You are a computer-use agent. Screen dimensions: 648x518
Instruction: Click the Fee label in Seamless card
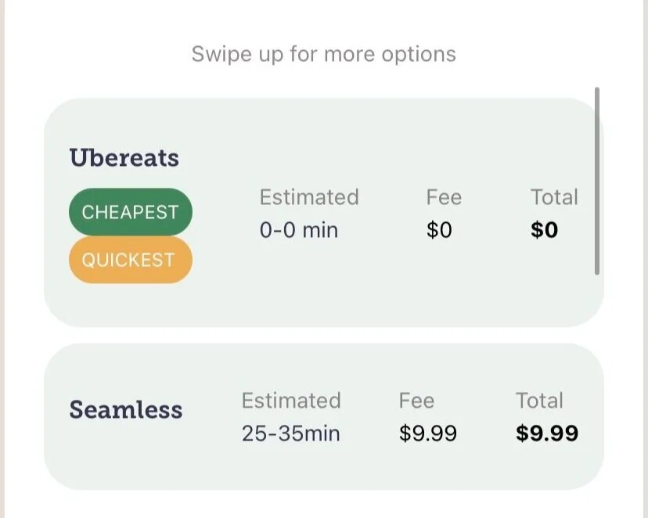tap(416, 401)
